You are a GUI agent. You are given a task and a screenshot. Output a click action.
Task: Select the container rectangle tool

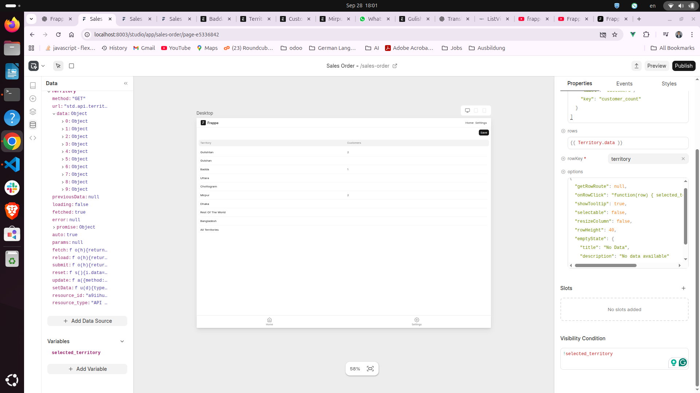(x=71, y=66)
